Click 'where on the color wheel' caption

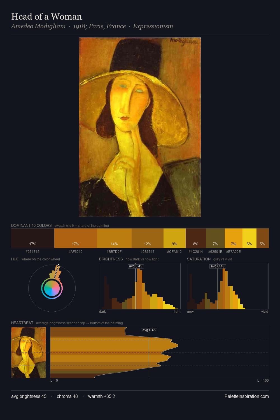[41, 259]
